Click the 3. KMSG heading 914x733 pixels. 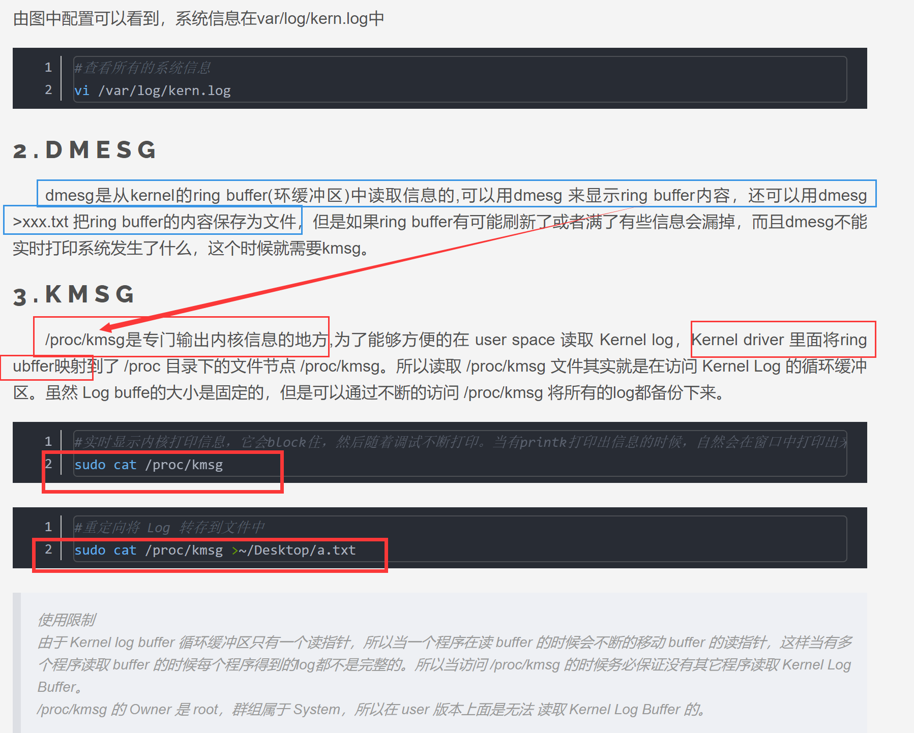(74, 295)
